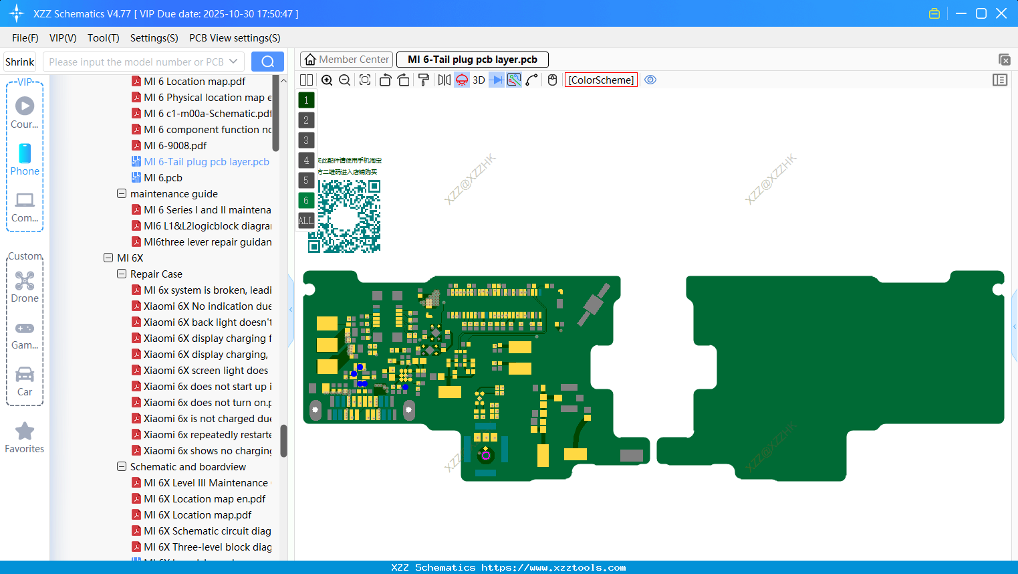Viewport: 1018px width, 574px height.
Task: Open the Tool(T) menu
Action: click(x=104, y=38)
